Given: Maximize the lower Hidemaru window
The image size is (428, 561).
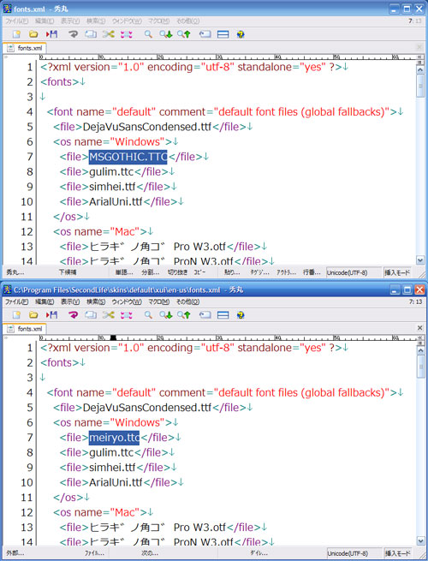Looking at the screenshot, I should point(407,289).
